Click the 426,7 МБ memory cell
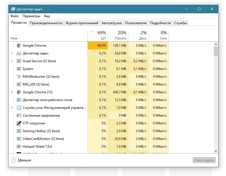The width and height of the screenshot is (226, 176). point(118,92)
